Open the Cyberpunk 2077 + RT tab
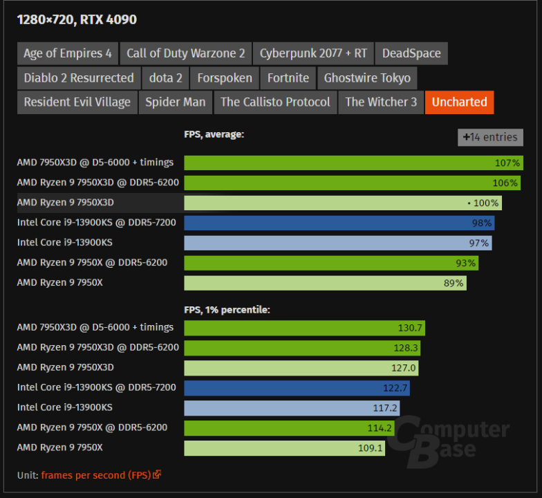This screenshot has height=498, width=542. (x=313, y=54)
